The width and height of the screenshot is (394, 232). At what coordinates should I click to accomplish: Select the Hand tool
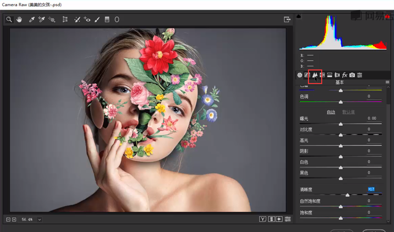point(19,20)
